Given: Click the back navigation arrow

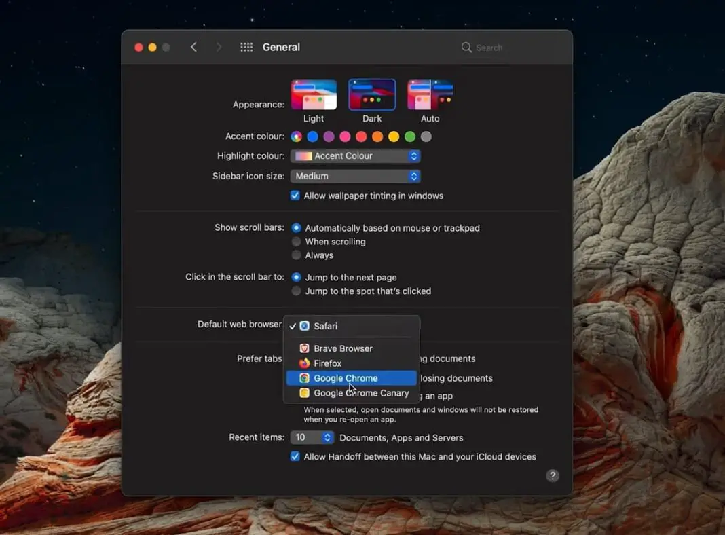Looking at the screenshot, I should tap(193, 47).
